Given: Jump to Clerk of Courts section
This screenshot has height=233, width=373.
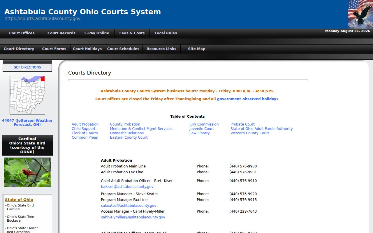Looking at the screenshot, I should click(x=85, y=133).
